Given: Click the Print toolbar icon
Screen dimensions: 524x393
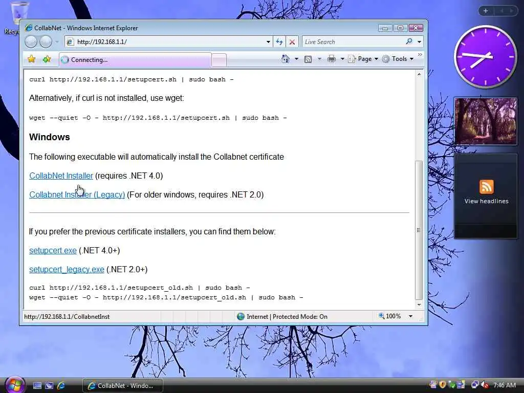Looking at the screenshot, I should click(x=332, y=59).
